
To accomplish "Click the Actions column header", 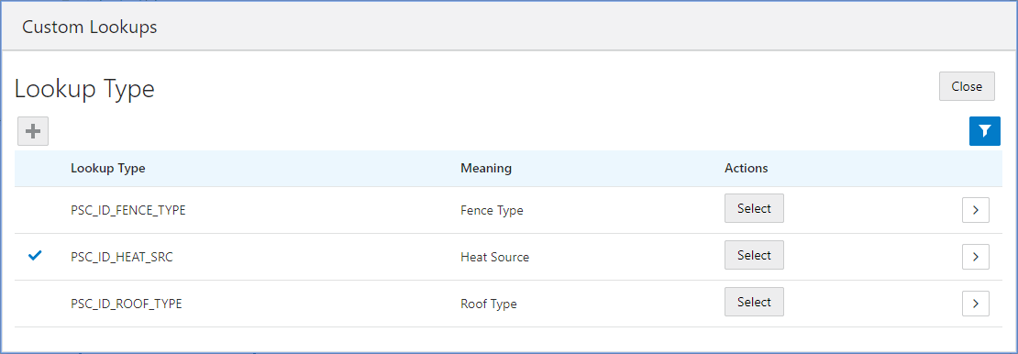I will pos(746,168).
